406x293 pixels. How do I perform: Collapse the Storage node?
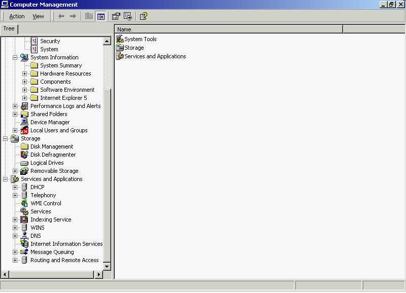tap(5, 138)
